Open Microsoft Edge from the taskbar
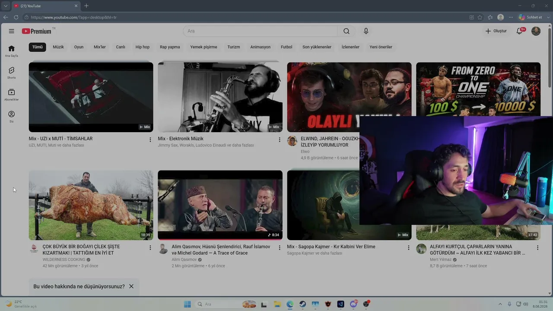 coord(289,304)
